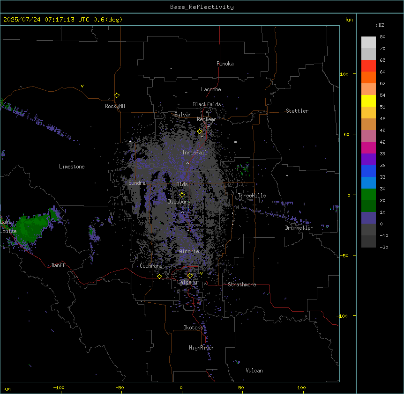Viewport: 404px width, 394px height.
Task: Click the -100 tick label on the bottom axis
Action: tap(59, 388)
